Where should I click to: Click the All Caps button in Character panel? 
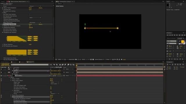[175, 59]
